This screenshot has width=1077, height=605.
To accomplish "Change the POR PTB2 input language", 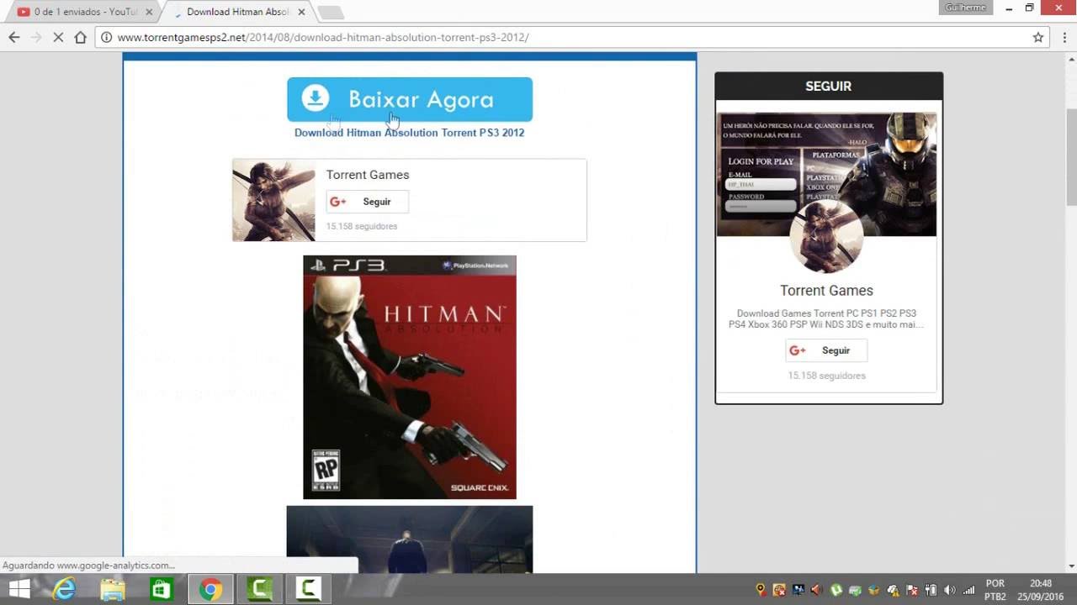I will pos(995,590).
